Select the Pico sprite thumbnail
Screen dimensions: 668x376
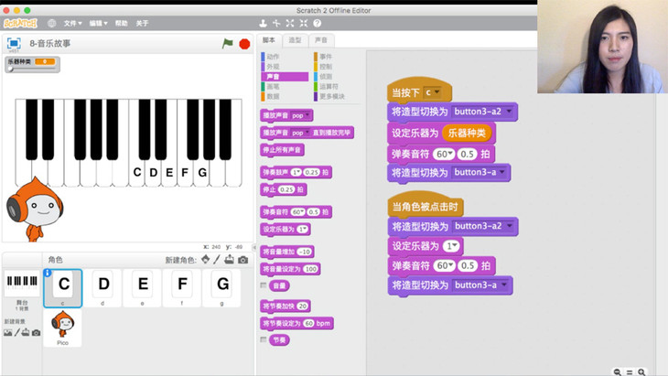(x=62, y=328)
